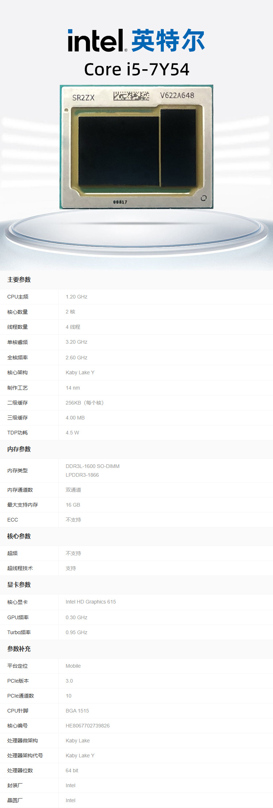Click the TDP功耗 label
Image resolution: width=273 pixels, height=808 pixels.
pyautogui.click(x=17, y=433)
